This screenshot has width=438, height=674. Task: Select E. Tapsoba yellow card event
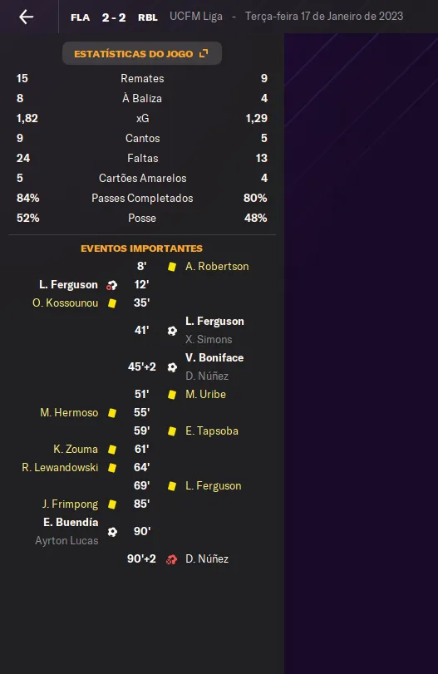[x=211, y=430]
